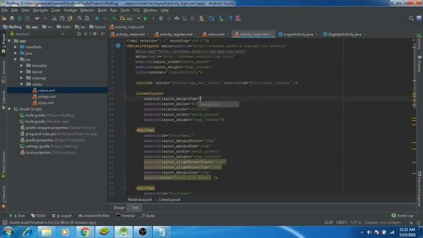423x238 pixels.
Task: Click the Help question mark icon
Action: 231,19
